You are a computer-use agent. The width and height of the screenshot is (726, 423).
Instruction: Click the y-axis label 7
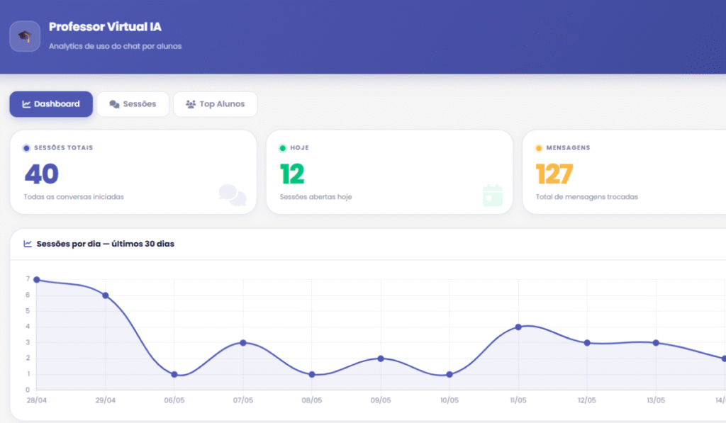[x=28, y=279]
